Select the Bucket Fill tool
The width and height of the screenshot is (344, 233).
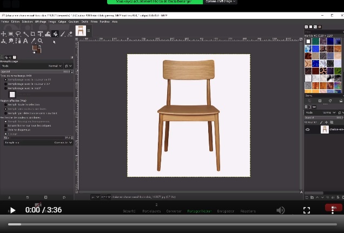[x=55, y=34]
